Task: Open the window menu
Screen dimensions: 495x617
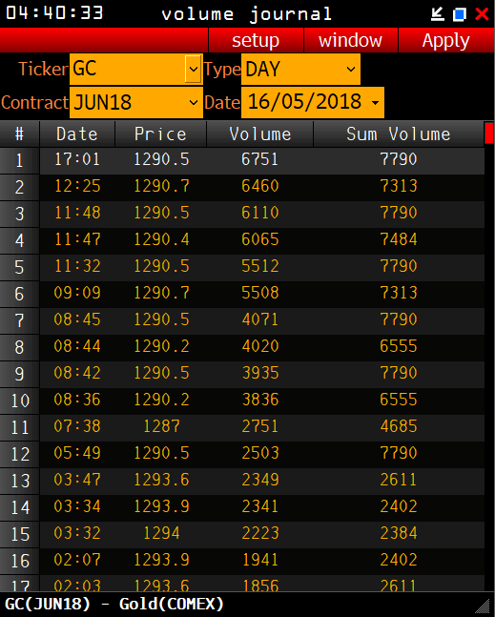Action: (x=351, y=40)
